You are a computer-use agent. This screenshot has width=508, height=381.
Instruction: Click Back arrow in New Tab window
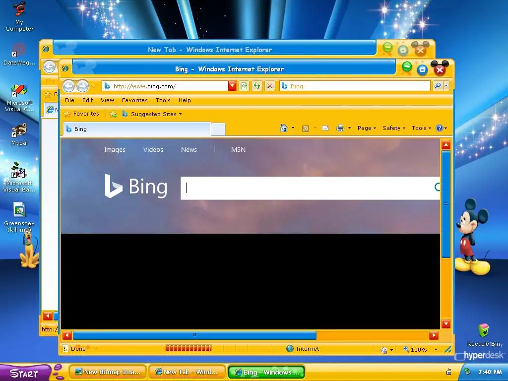coord(49,67)
